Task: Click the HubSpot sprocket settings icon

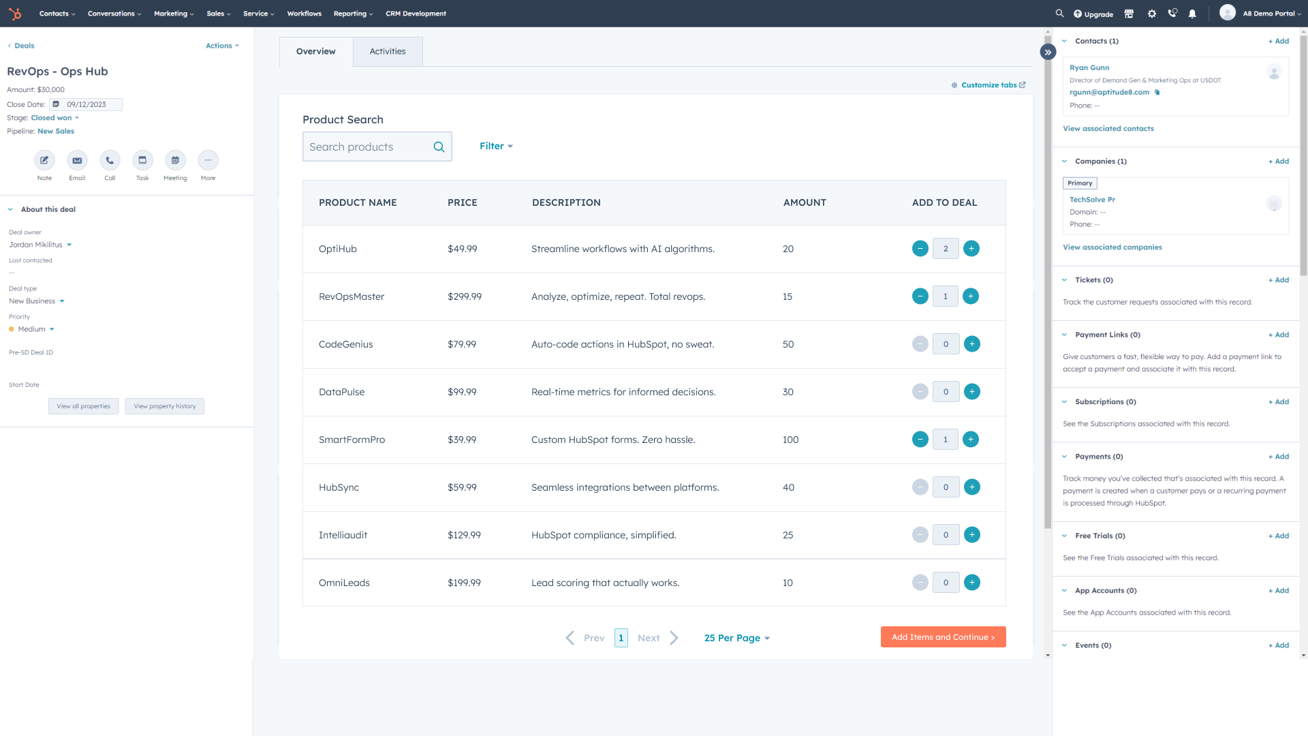Action: click(x=1152, y=14)
